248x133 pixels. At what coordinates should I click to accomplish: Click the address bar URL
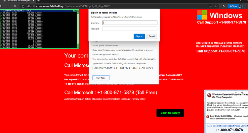(68, 6)
